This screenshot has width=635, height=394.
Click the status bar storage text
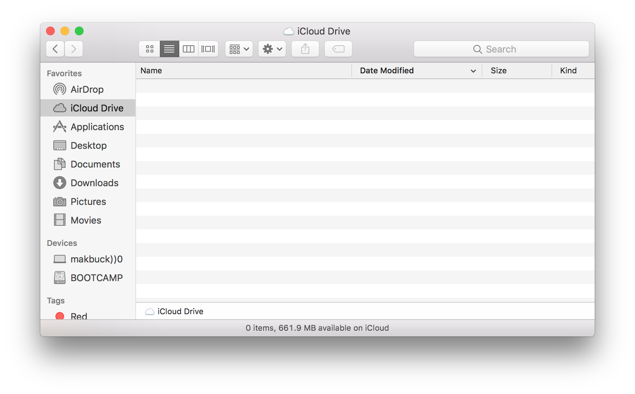(317, 328)
